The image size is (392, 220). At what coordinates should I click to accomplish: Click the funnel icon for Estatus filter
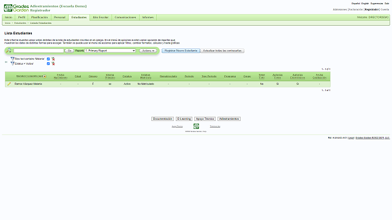[x=12, y=64]
